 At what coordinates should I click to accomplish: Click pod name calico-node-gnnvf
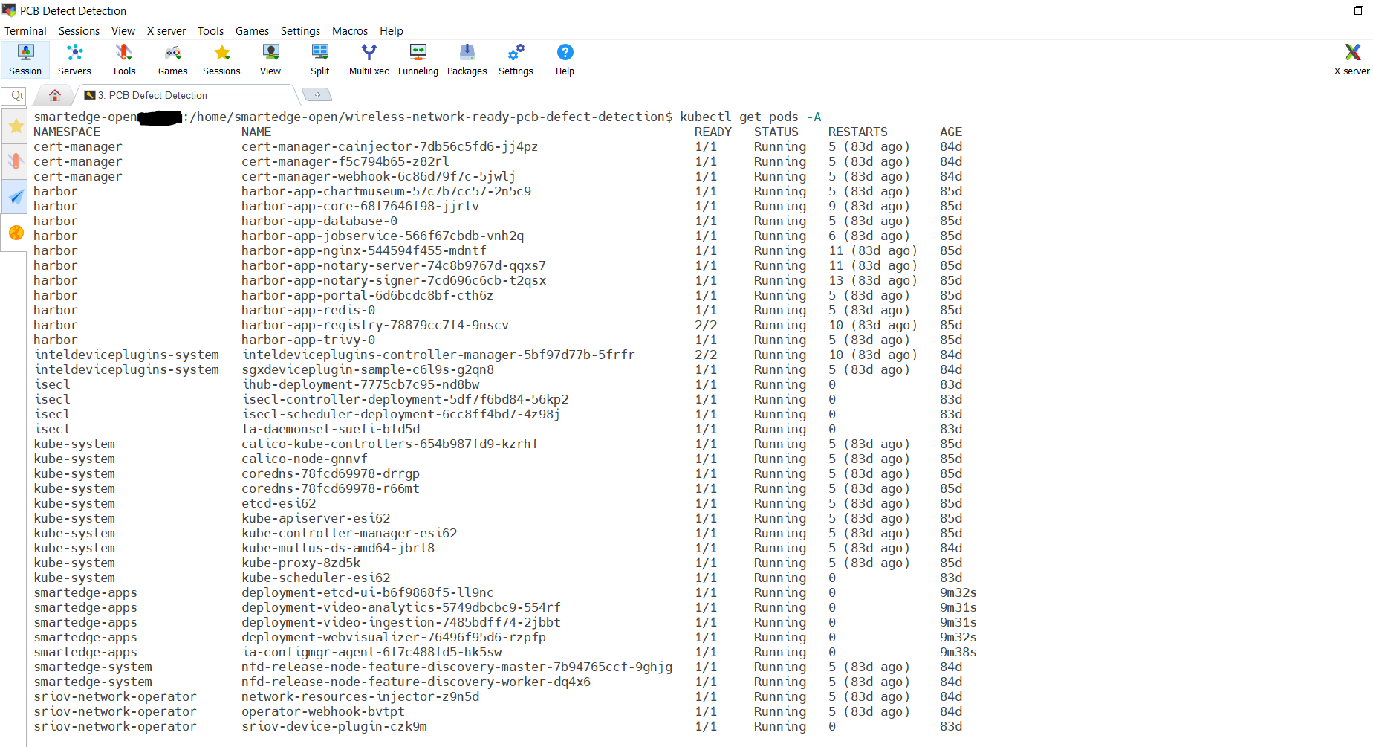pyautogui.click(x=305, y=459)
